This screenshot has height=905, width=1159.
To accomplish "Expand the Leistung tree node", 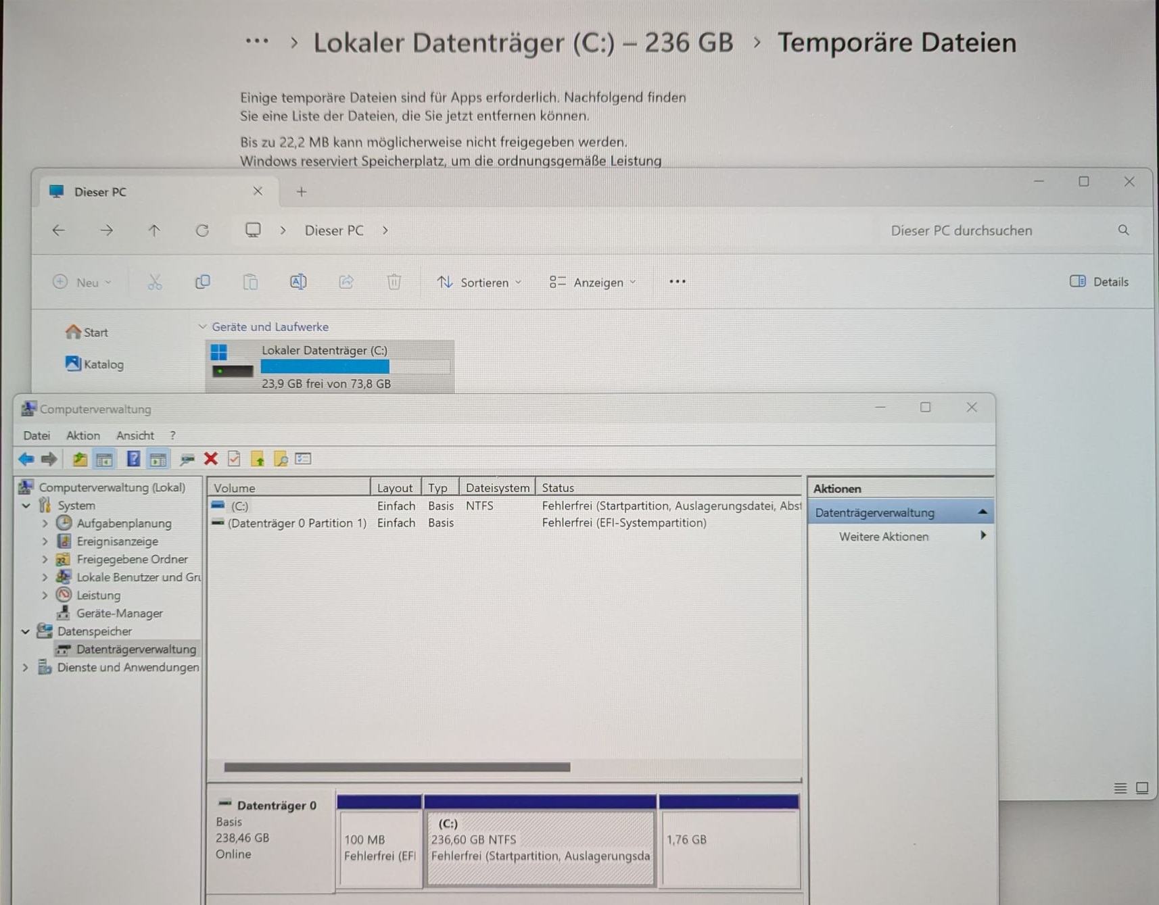I will click(x=45, y=595).
